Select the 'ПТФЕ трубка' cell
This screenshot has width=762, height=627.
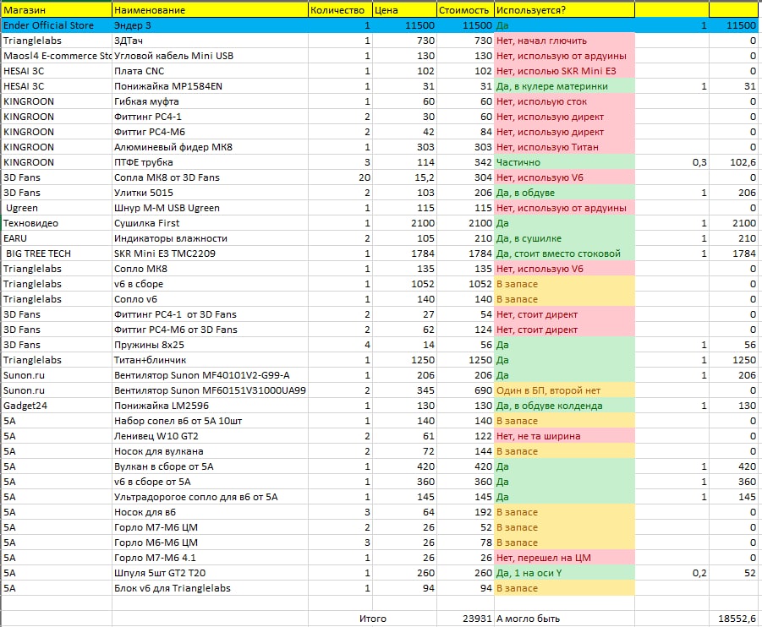(x=210, y=162)
